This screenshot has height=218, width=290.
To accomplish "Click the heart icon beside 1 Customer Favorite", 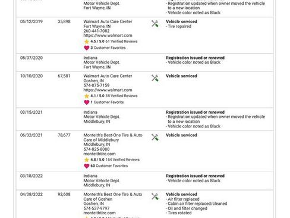I will tap(87, 102).
